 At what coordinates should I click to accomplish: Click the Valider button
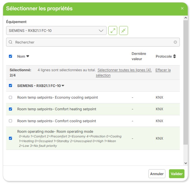coord(177,174)
